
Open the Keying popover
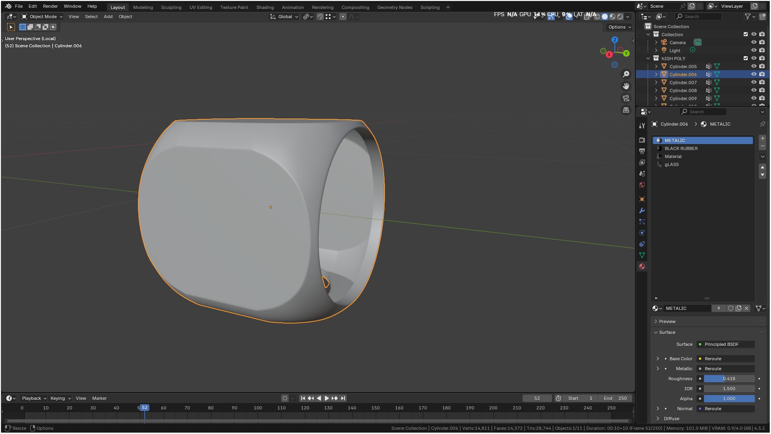coord(60,399)
